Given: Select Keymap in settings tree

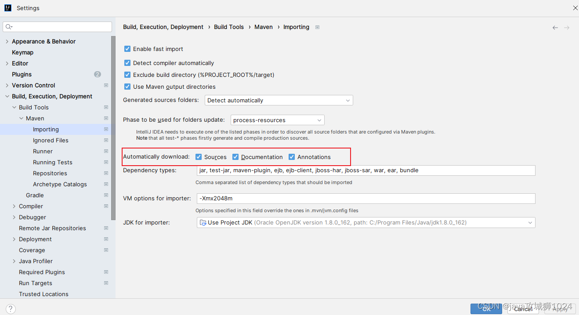Looking at the screenshot, I should [22, 52].
